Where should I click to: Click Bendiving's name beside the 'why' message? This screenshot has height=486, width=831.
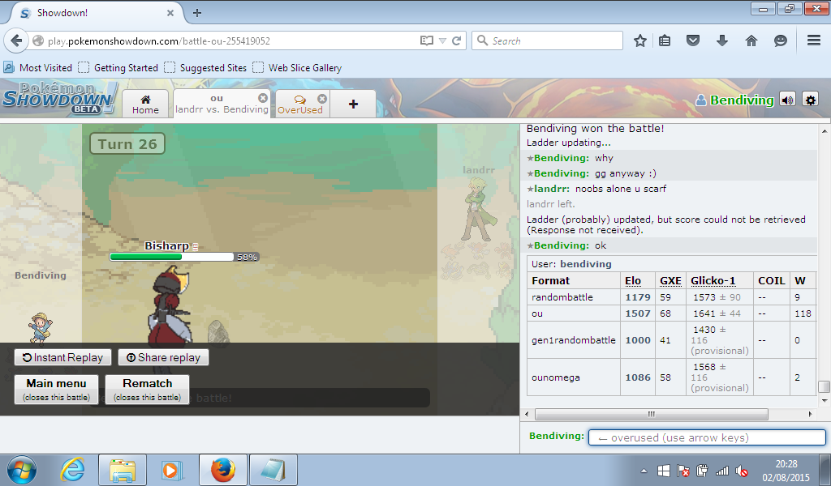[562, 158]
